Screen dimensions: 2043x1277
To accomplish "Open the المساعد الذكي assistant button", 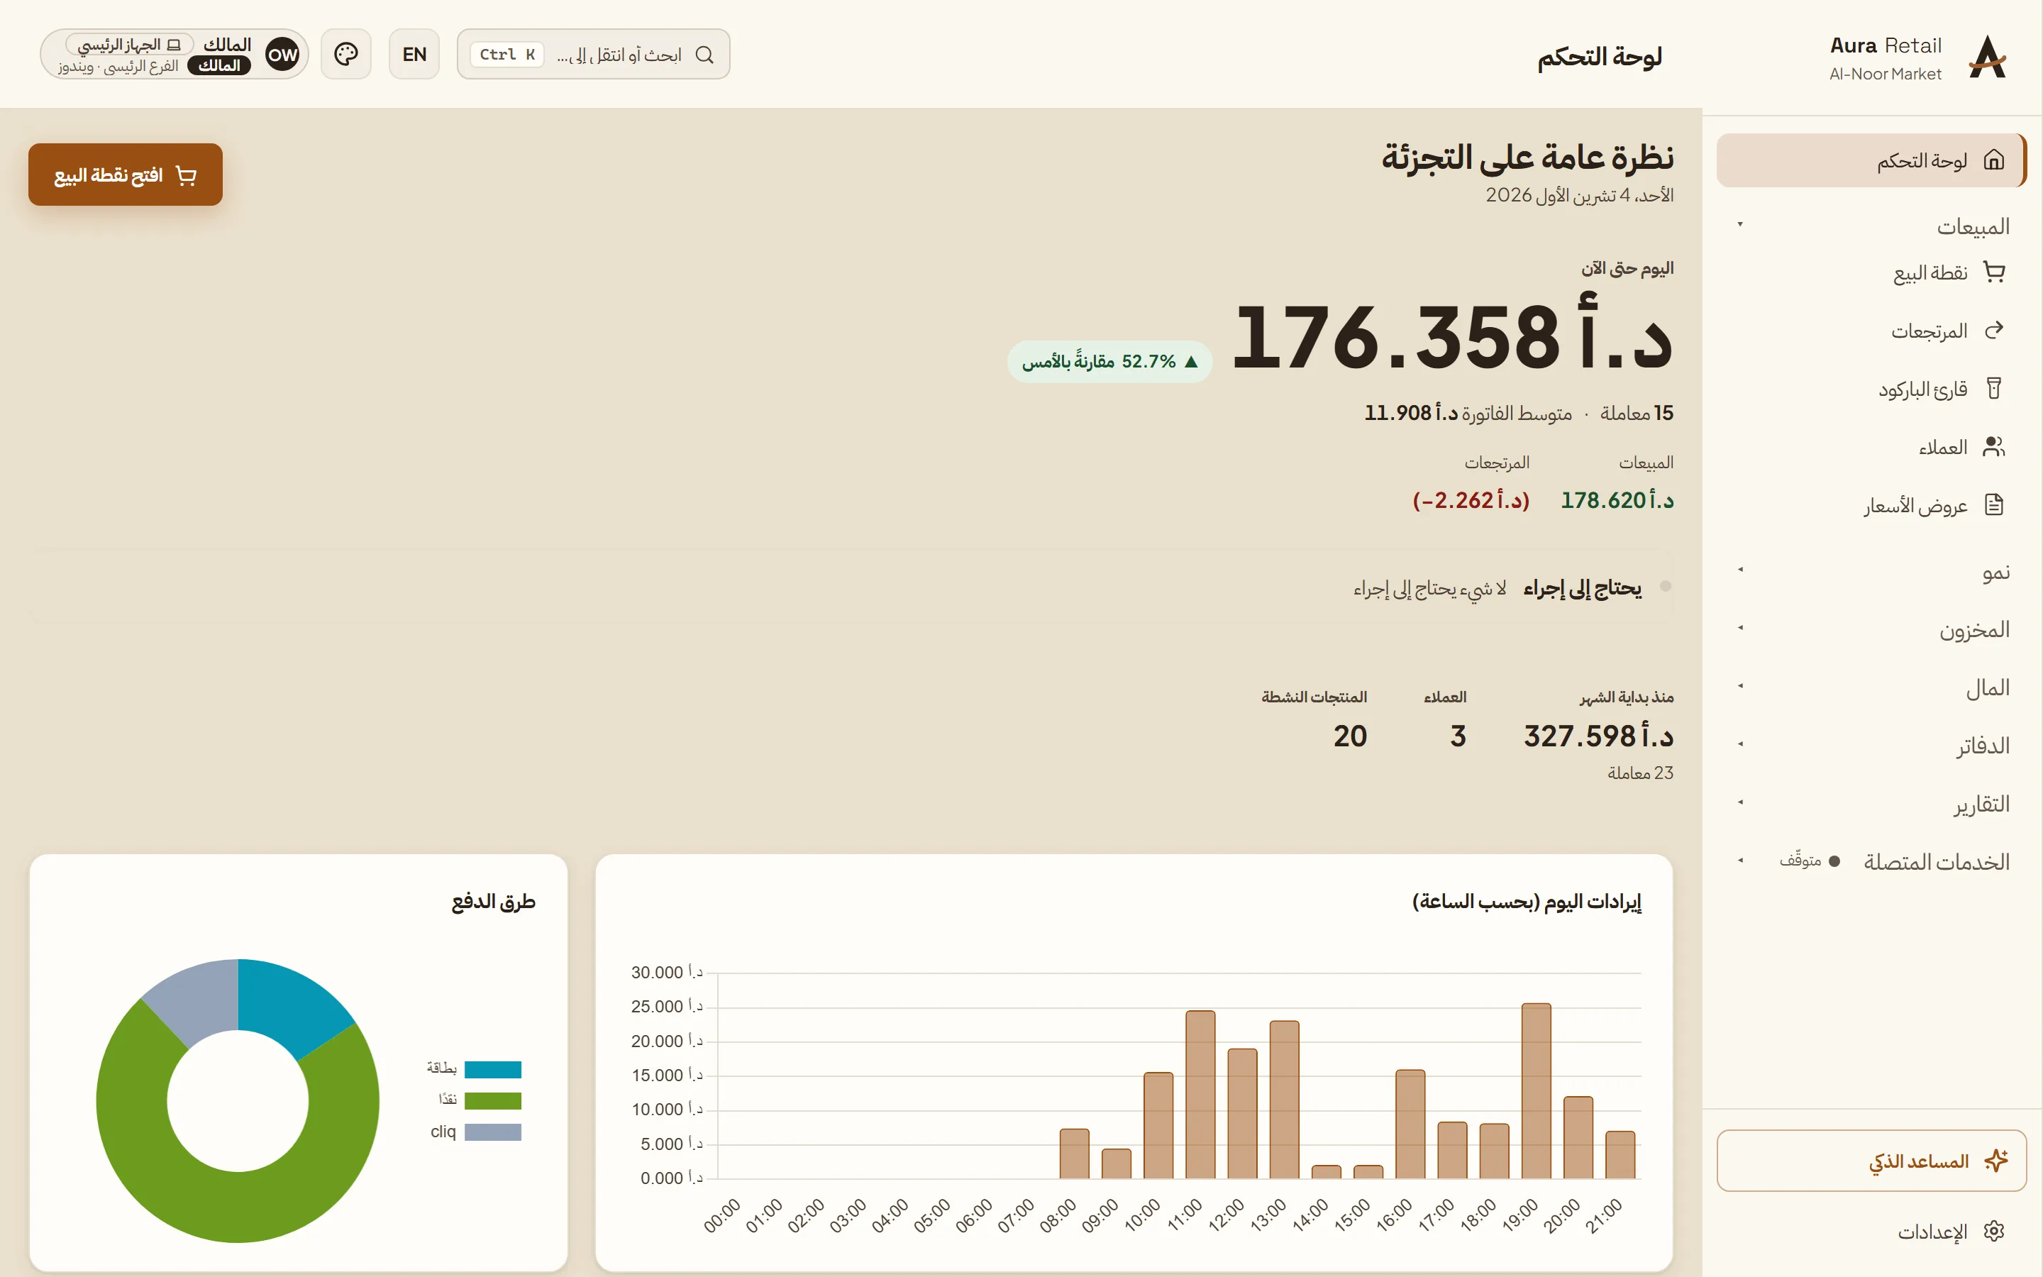I will point(1871,1161).
